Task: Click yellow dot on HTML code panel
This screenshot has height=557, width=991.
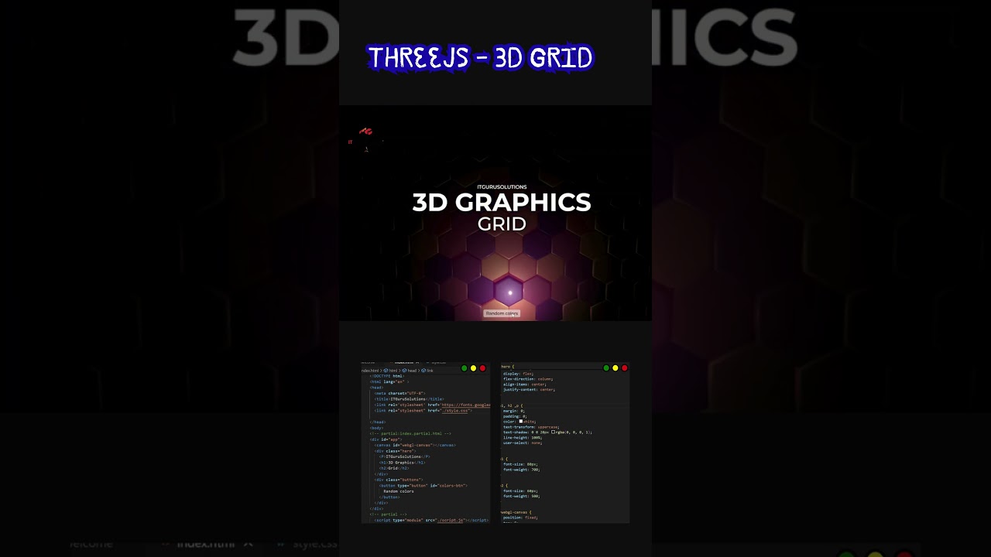Action: [473, 368]
